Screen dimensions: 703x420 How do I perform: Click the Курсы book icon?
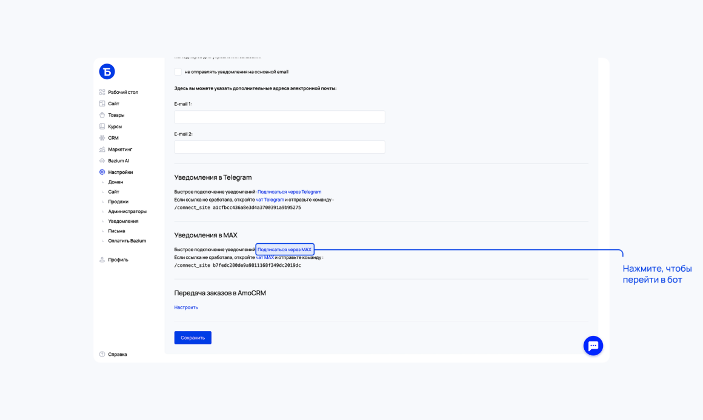point(102,126)
